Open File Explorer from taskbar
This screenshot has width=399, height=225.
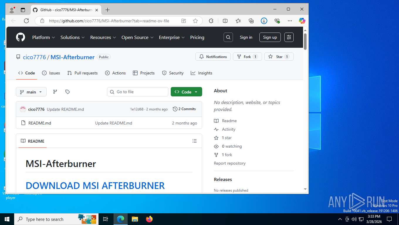pyautogui.click(x=135, y=219)
